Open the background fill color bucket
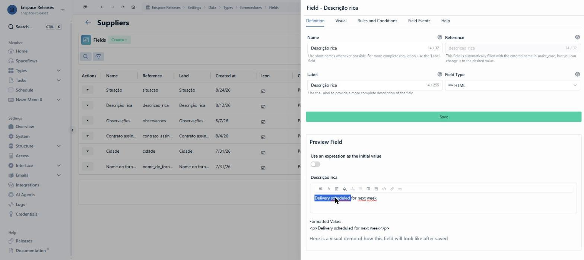584x260 pixels. click(x=345, y=189)
